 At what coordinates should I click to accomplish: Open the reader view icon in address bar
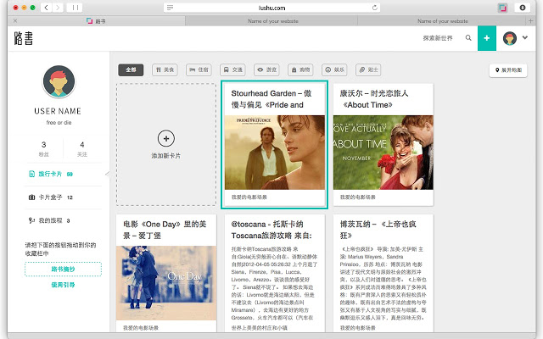[x=170, y=8]
